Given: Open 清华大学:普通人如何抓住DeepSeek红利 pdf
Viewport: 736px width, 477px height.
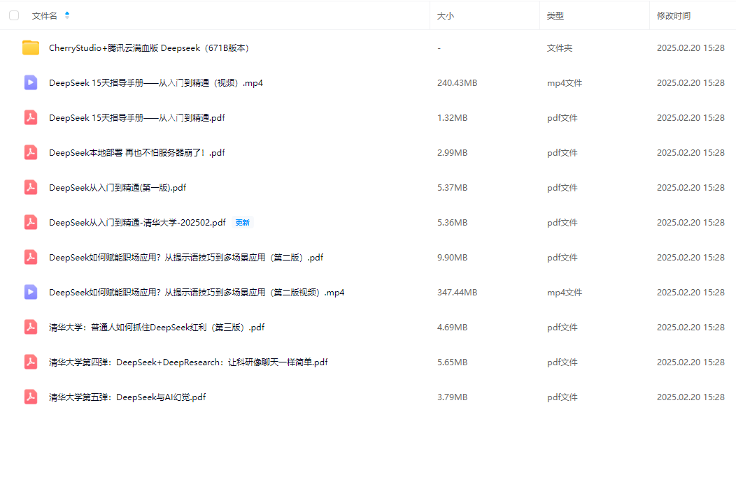Looking at the screenshot, I should click(157, 327).
